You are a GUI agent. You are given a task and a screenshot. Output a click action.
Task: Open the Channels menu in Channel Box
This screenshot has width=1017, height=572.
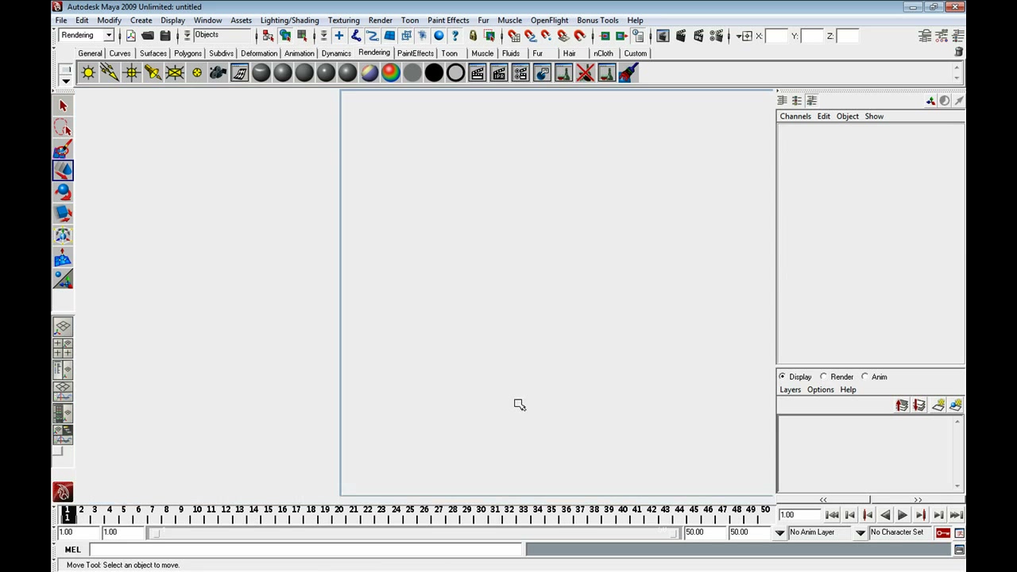point(795,116)
